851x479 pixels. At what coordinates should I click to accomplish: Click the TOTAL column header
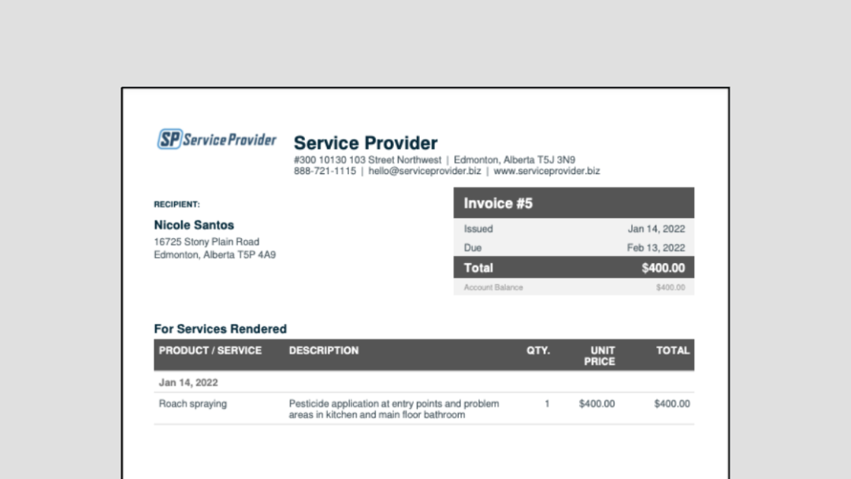pos(674,351)
